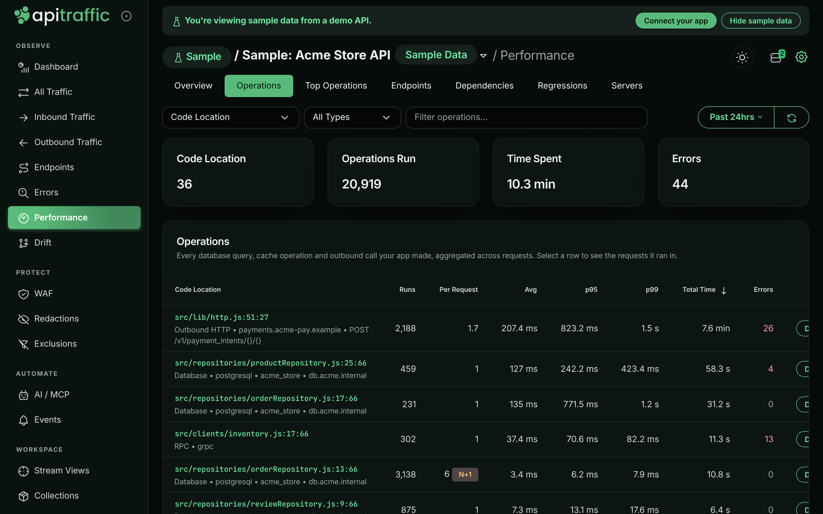Image resolution: width=823 pixels, height=514 pixels.
Task: Open WAF protection page
Action: click(74, 293)
